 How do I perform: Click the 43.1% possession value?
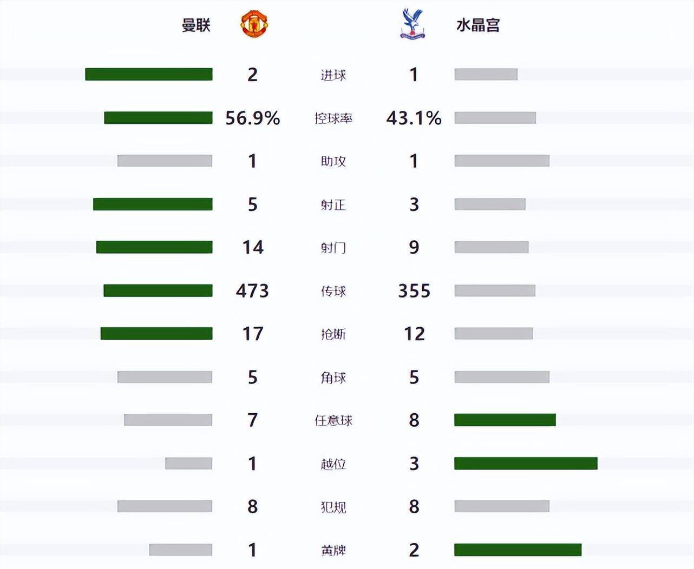tap(414, 118)
